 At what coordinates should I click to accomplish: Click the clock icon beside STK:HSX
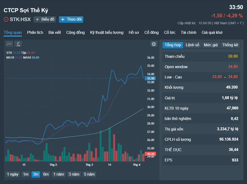point(6,19)
